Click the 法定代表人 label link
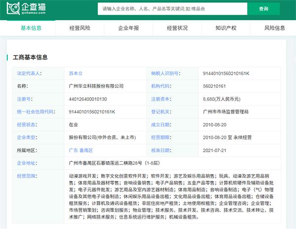This screenshot has height=229, width=296. pos(29,73)
